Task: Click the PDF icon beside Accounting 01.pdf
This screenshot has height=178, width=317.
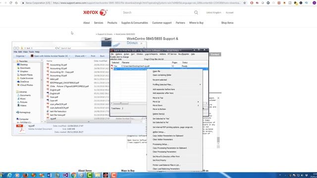Action: pos(48,65)
